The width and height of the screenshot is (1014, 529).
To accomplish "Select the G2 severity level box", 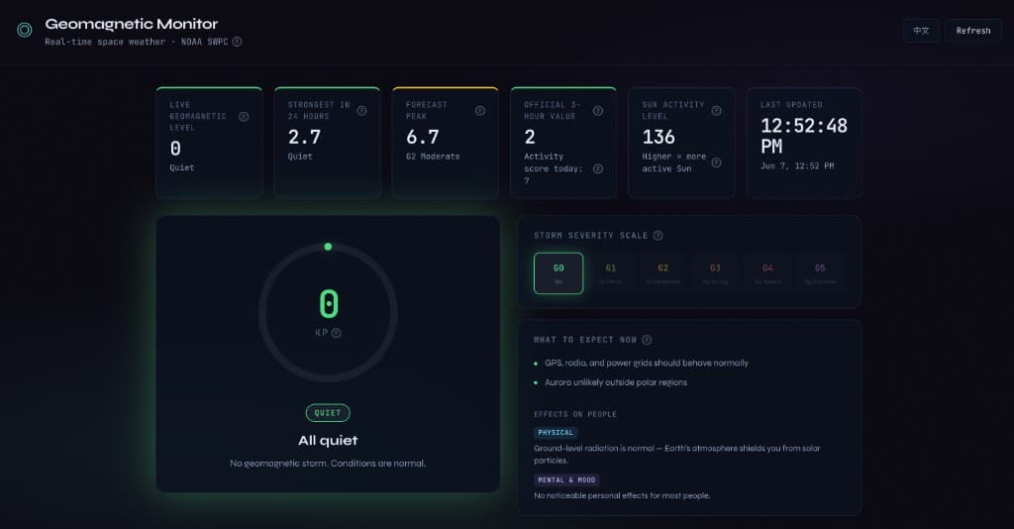I will (x=662, y=272).
